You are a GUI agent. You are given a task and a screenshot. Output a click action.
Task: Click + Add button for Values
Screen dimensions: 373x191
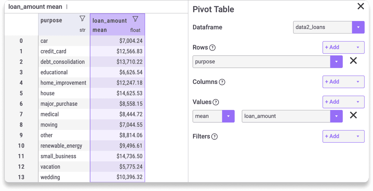tap(343, 102)
